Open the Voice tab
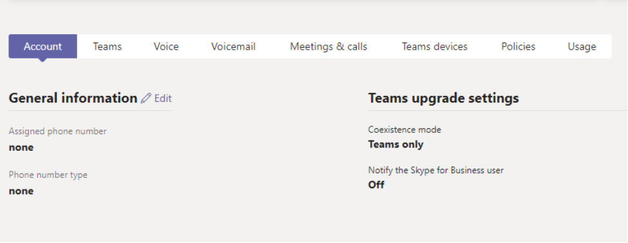Viewport: 628px width, 243px height. (166, 46)
